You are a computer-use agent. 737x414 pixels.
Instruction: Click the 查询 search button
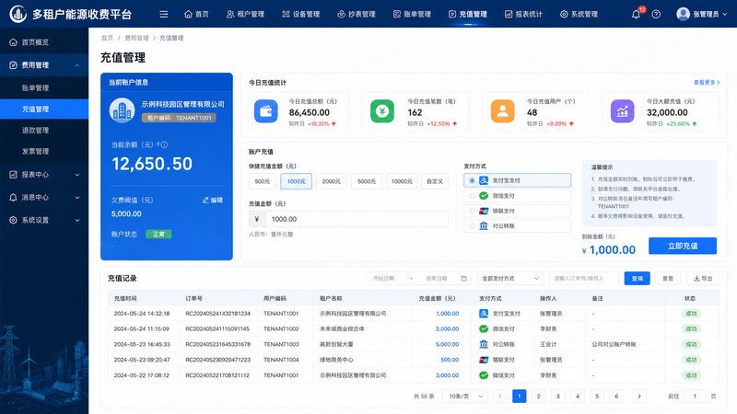(637, 279)
